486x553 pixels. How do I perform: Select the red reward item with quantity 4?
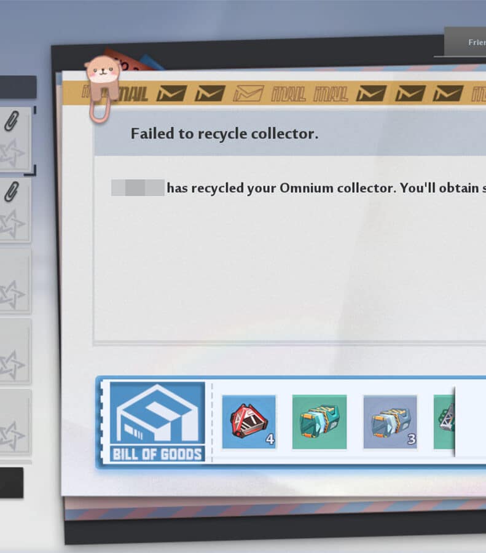point(249,422)
